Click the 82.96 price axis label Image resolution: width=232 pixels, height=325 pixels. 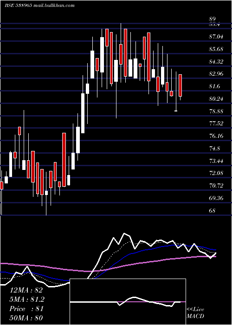click(216, 74)
